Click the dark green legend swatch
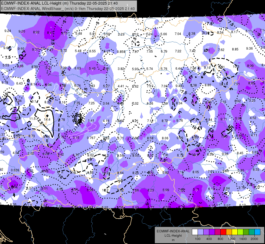 point(246,232)
